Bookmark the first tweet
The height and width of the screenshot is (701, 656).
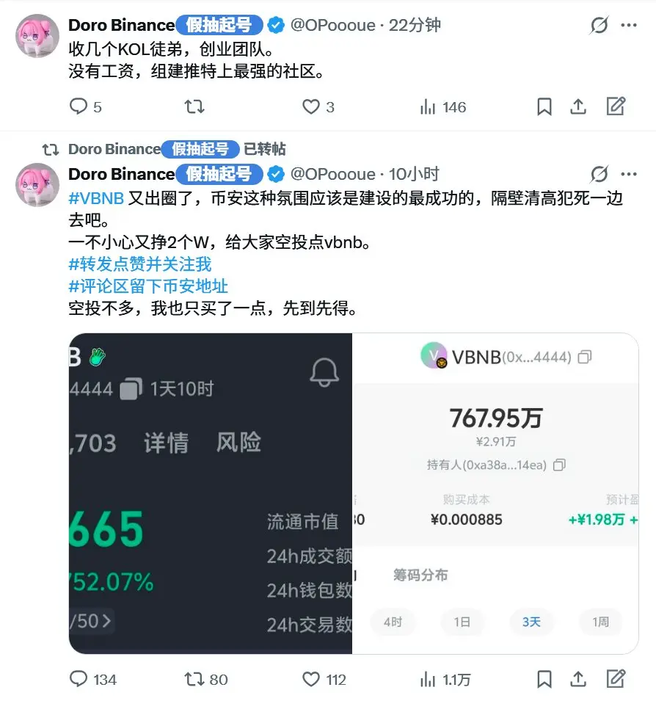(544, 107)
